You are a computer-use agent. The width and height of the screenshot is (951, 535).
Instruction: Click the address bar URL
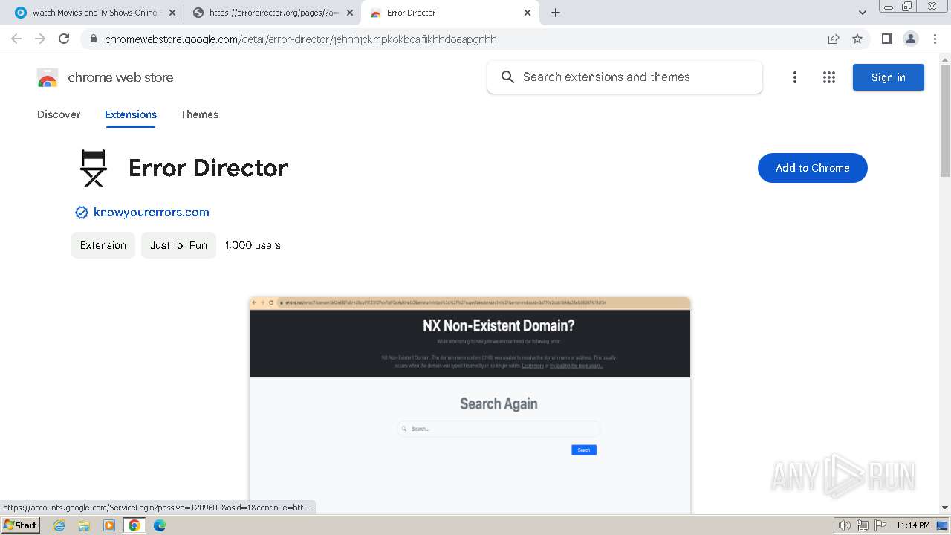click(x=300, y=39)
